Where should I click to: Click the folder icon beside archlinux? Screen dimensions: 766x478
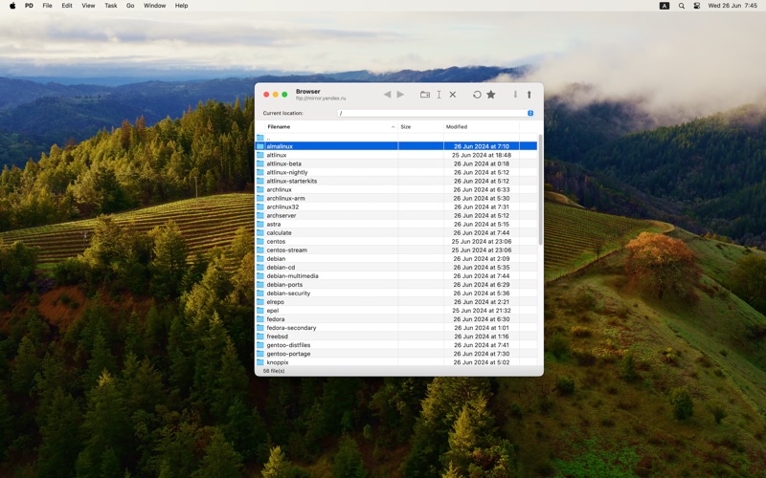[260, 189]
